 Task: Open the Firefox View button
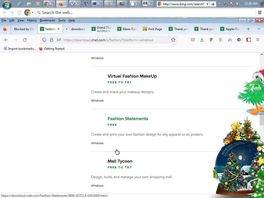5,29
